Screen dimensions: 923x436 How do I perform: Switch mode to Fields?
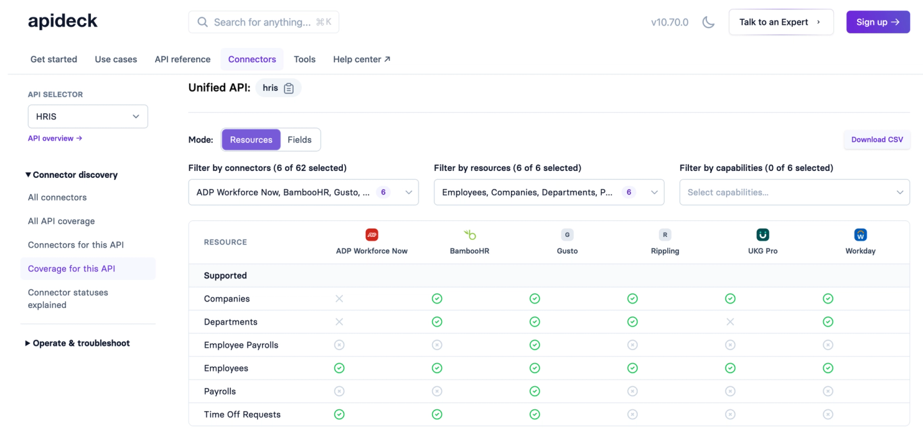[299, 140]
